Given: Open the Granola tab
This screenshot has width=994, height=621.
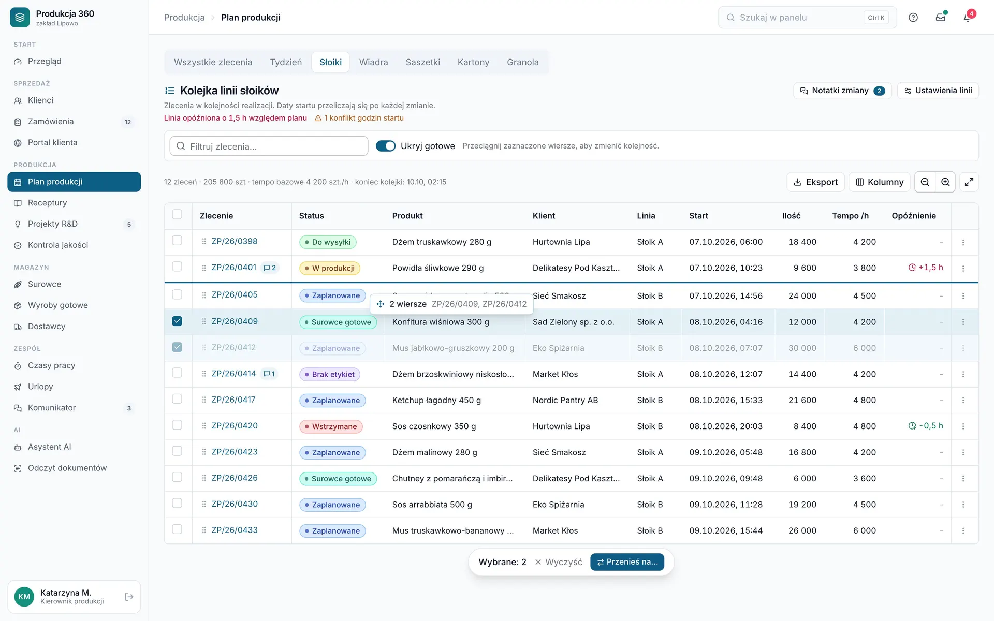Looking at the screenshot, I should click(x=522, y=62).
